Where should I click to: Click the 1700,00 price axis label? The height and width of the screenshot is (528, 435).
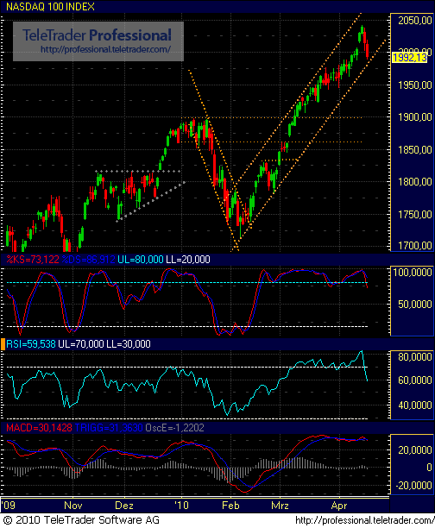[415, 246]
